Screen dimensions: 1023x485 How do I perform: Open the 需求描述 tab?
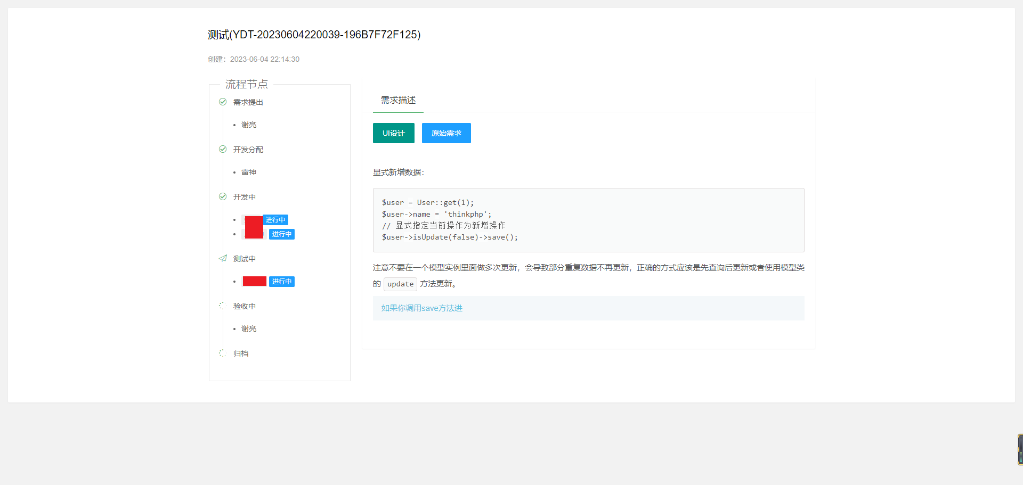click(x=398, y=100)
